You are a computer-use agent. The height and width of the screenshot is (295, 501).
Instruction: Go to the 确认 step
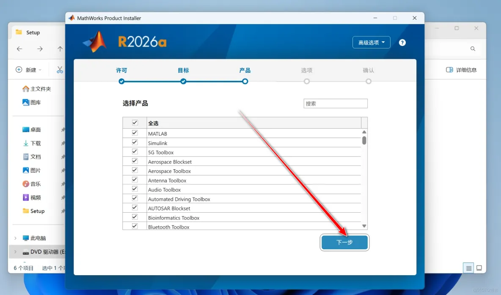(369, 81)
